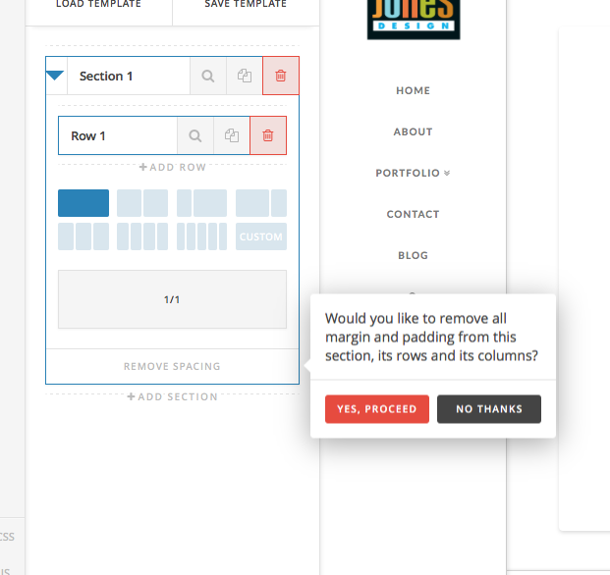Select the CUSTOM column layout option
610x575 pixels.
[261, 236]
